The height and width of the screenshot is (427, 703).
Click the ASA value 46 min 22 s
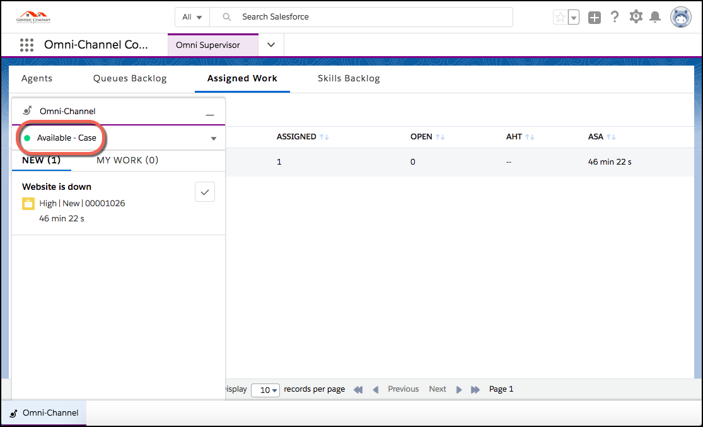[610, 162]
